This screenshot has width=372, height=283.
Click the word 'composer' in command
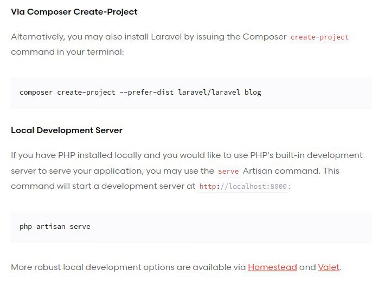point(36,93)
